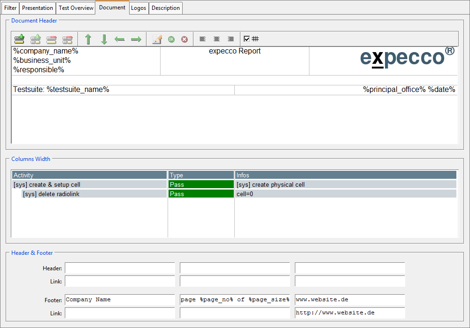The height and width of the screenshot is (328, 470).
Task: Click the Activity column header
Action: coord(89,175)
